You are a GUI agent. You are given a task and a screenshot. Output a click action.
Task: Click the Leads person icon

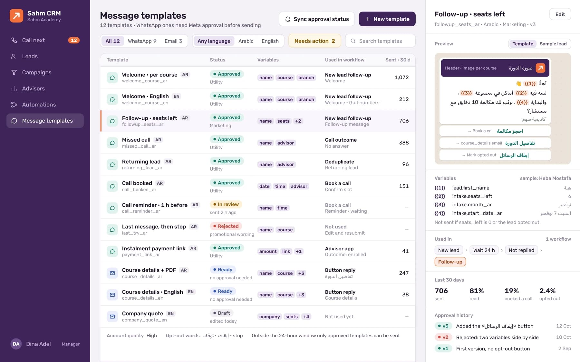[13, 56]
